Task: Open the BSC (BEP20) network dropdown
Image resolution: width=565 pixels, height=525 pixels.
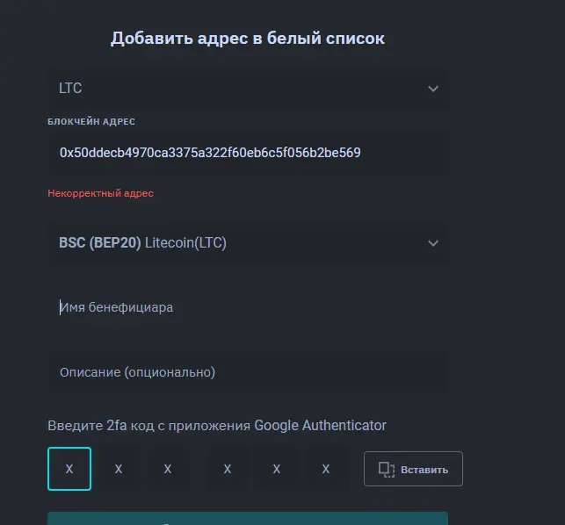Action: pos(248,243)
